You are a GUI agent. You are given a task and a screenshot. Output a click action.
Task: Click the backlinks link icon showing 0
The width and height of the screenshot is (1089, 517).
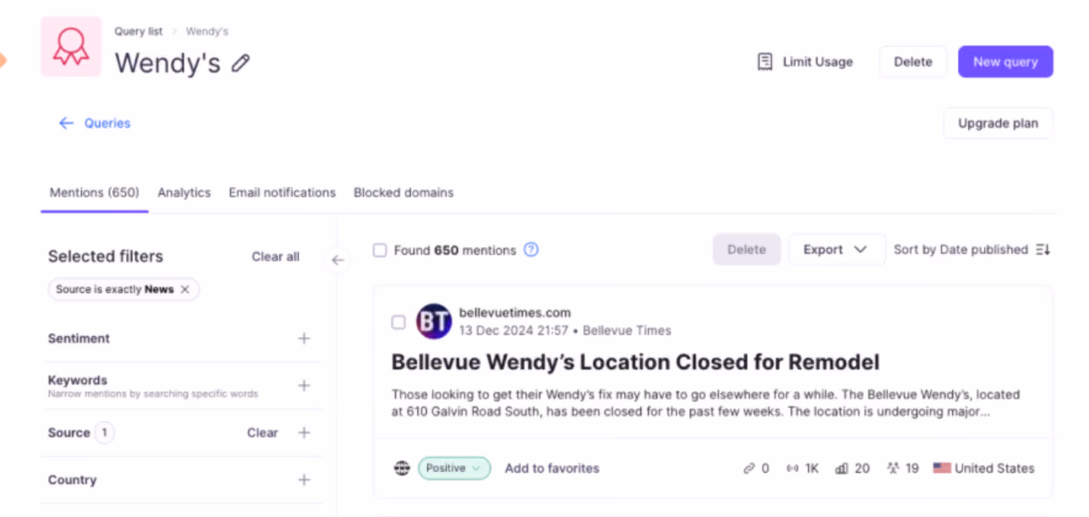point(749,468)
